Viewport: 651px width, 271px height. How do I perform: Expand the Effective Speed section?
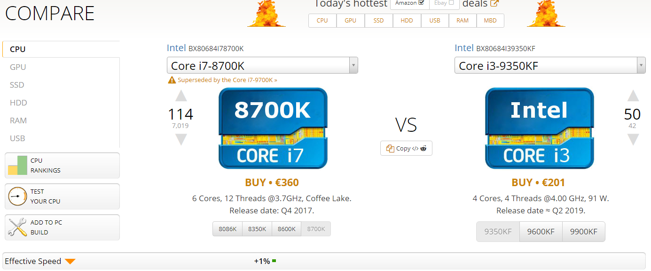click(70, 261)
